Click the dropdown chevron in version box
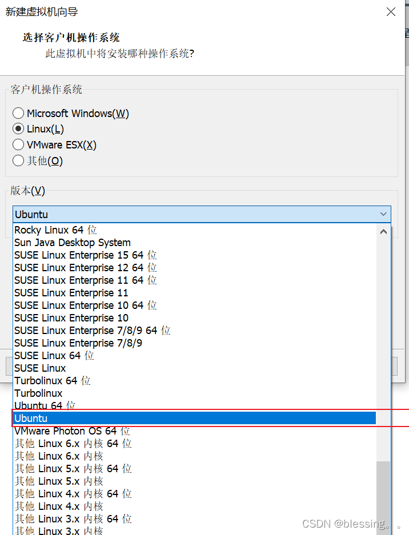This screenshot has width=409, height=535. pyautogui.click(x=383, y=214)
